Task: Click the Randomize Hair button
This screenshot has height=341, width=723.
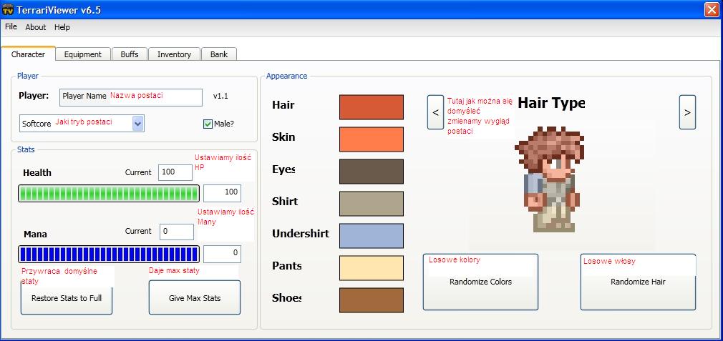Action: (638, 282)
